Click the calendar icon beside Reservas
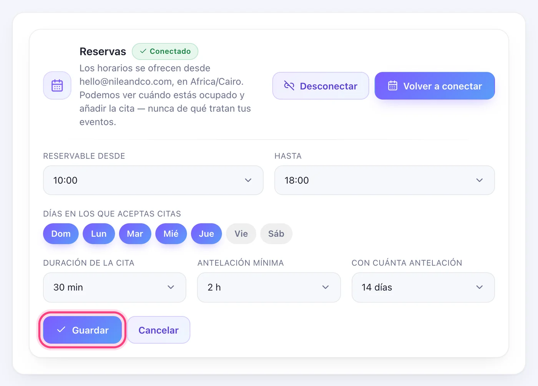 click(57, 85)
